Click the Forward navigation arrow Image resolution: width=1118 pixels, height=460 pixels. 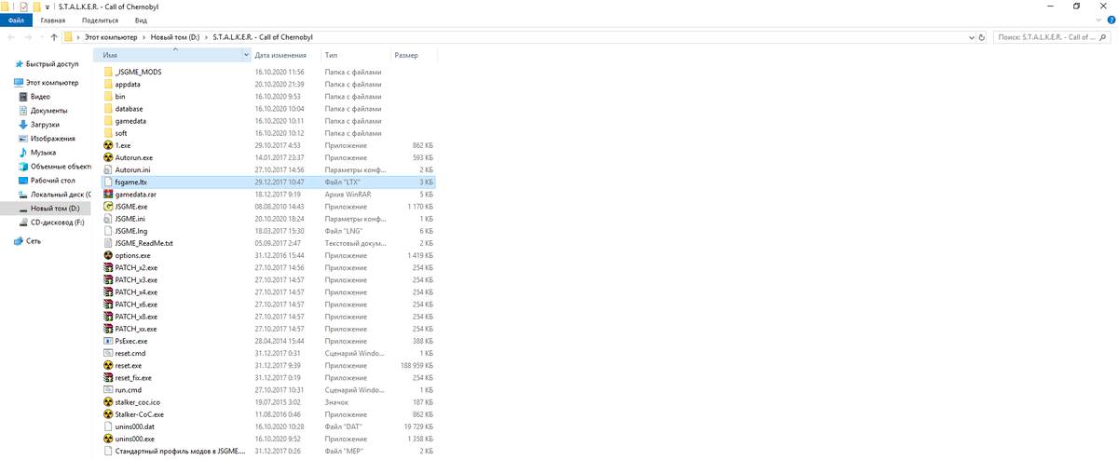click(x=27, y=37)
